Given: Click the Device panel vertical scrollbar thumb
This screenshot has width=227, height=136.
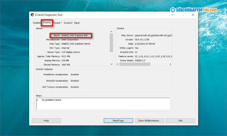Looking at the screenshot, I should 111,42.
